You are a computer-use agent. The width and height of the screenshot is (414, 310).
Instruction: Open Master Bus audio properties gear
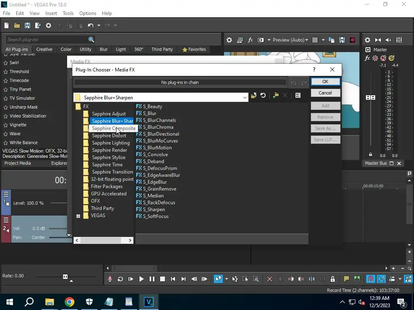coord(367,40)
